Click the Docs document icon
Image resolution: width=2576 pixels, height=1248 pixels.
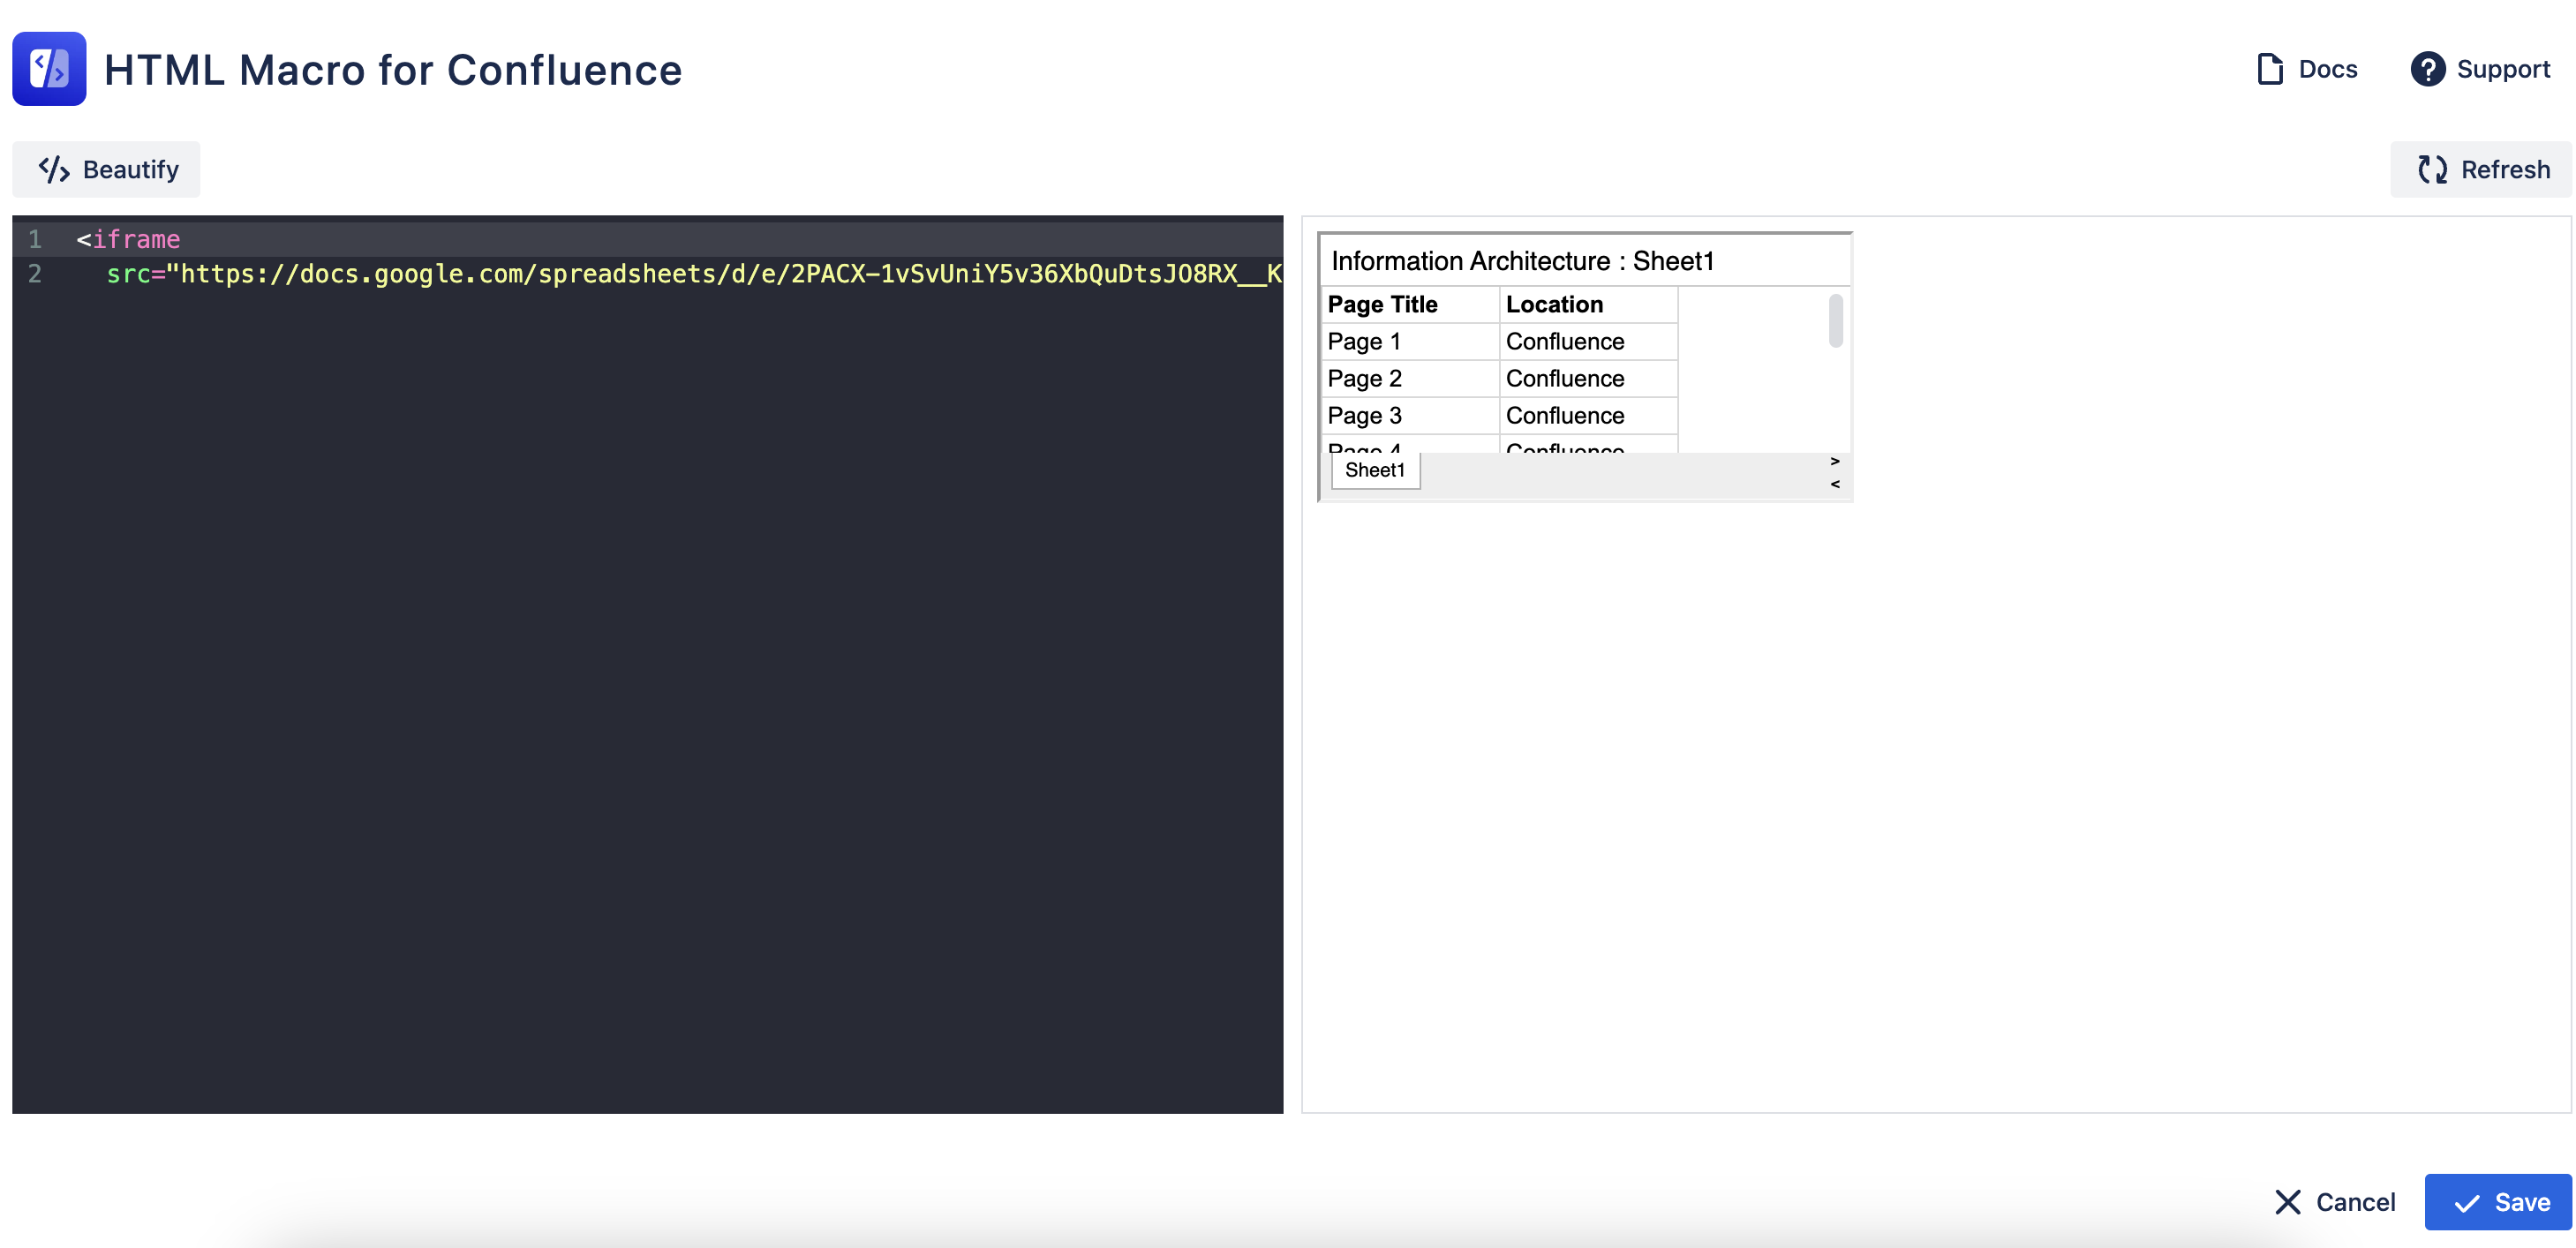click(x=2270, y=69)
